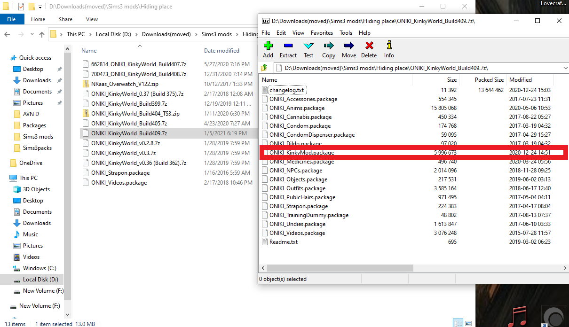Click Sims3 mods in Explorer breadcrumb
This screenshot has height=327, width=569.
tap(217, 34)
